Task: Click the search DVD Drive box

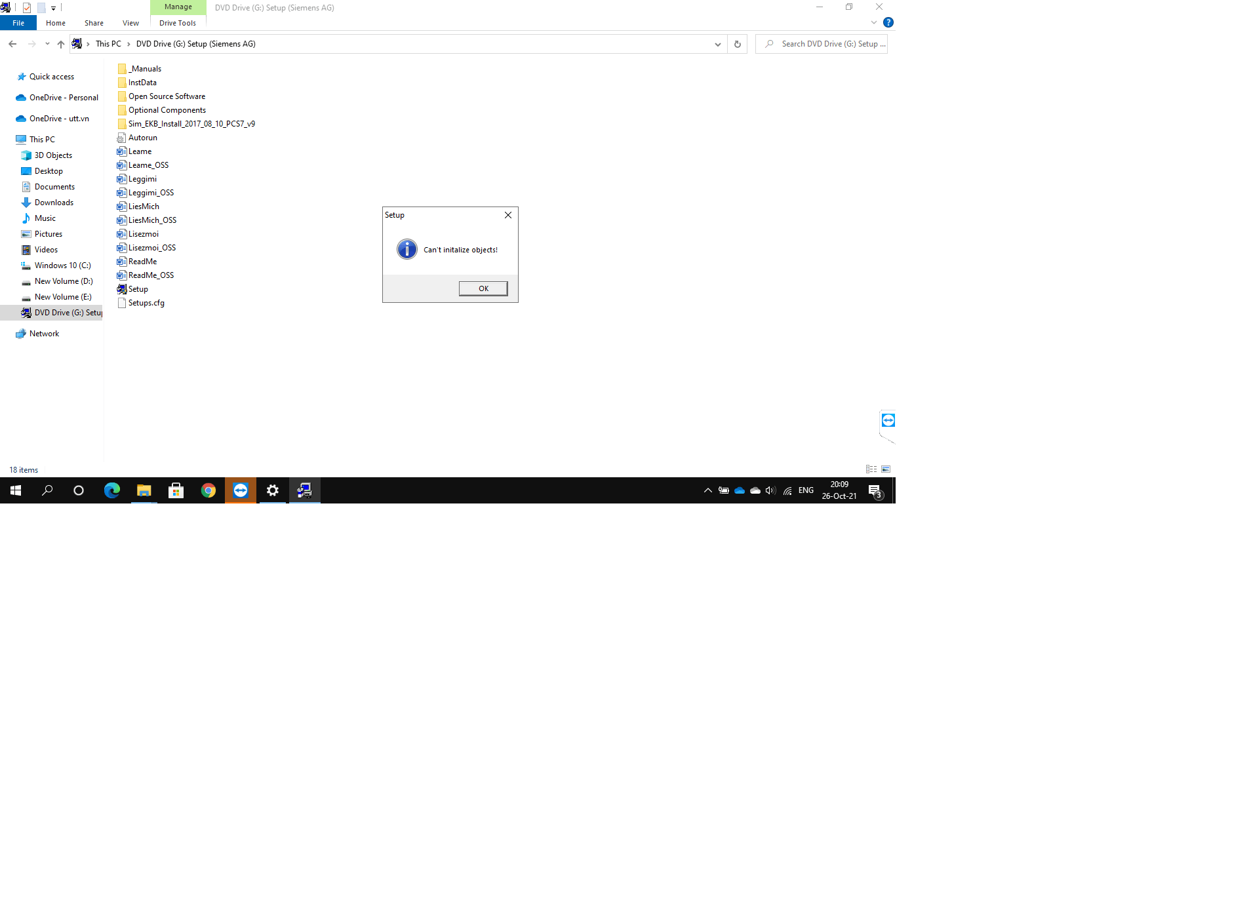Action: point(829,44)
